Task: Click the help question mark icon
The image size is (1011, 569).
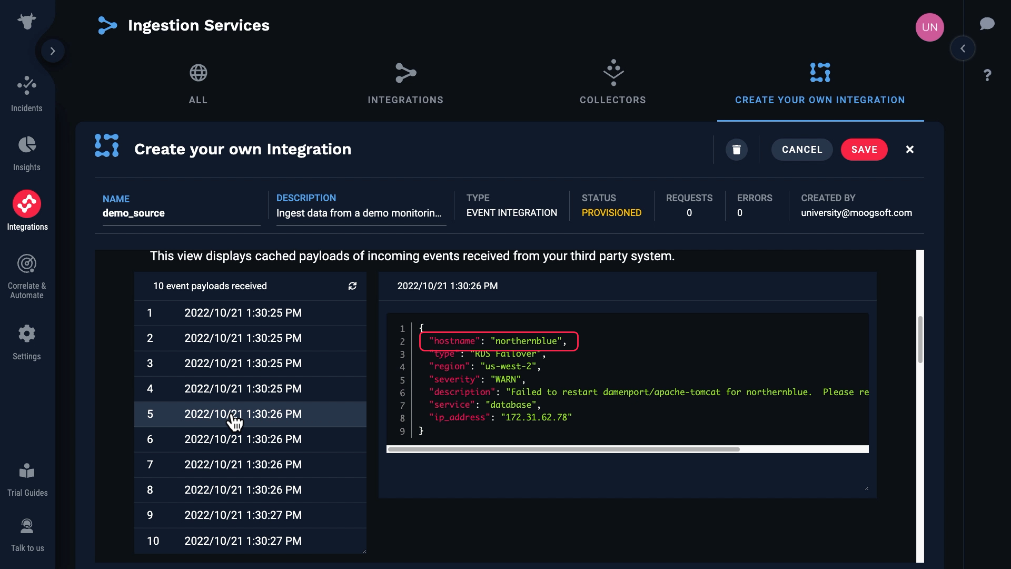Action: [x=987, y=75]
